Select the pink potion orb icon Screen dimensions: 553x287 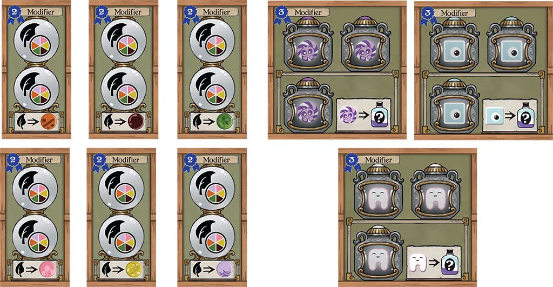click(x=48, y=269)
